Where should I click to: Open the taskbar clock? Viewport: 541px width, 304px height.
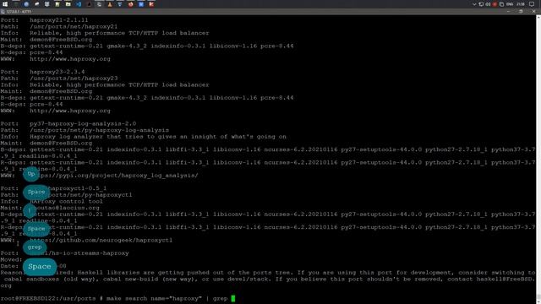521,4
